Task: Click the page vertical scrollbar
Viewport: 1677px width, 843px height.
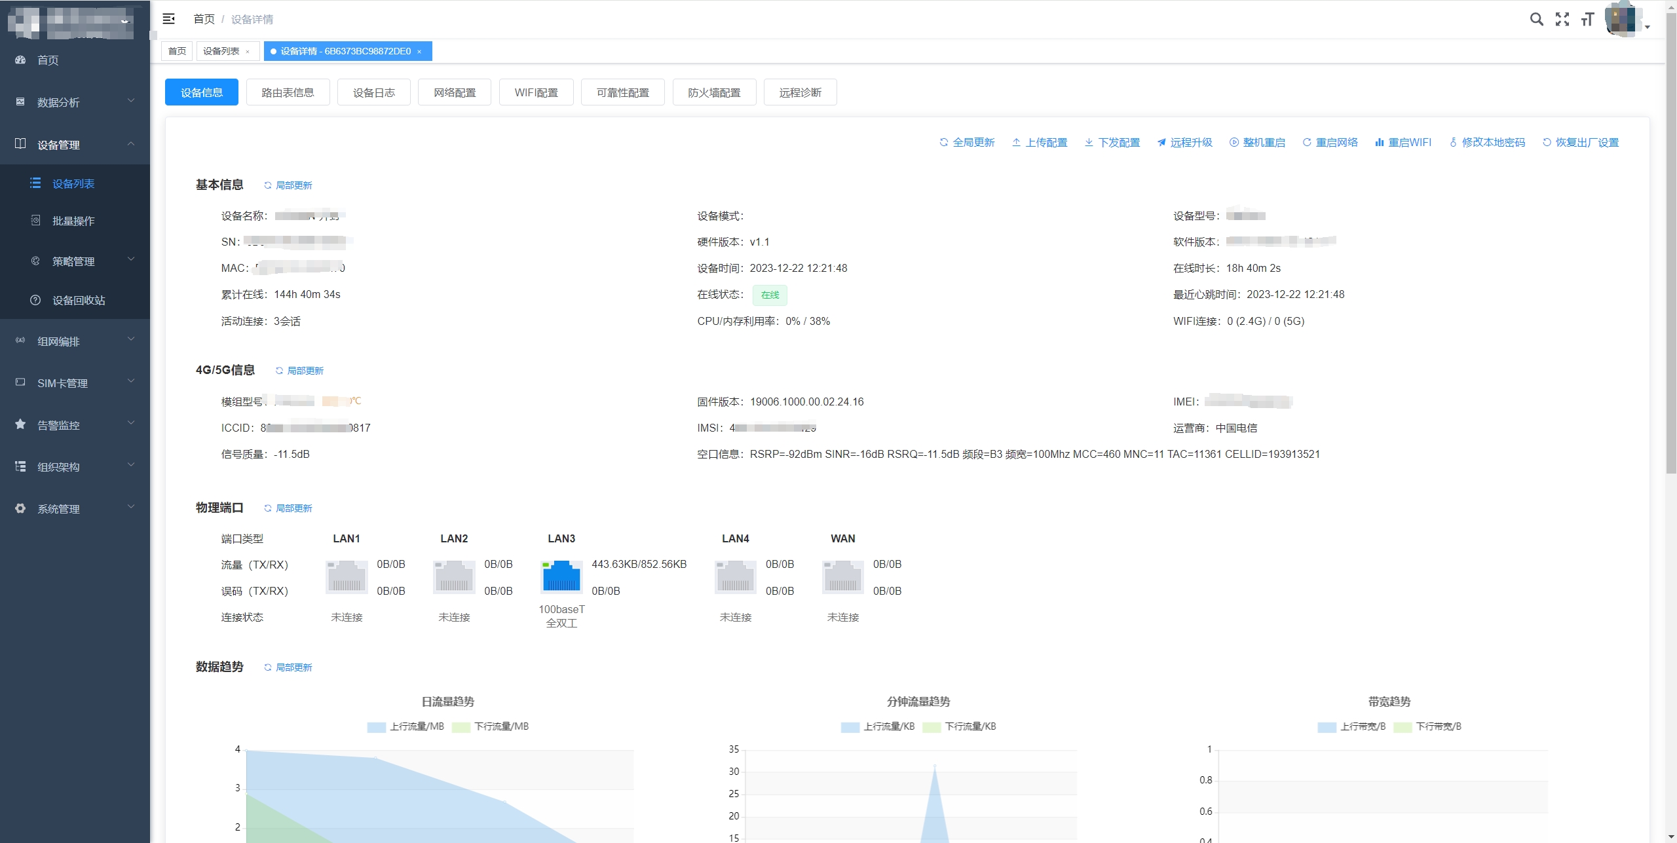Action: point(1671,242)
